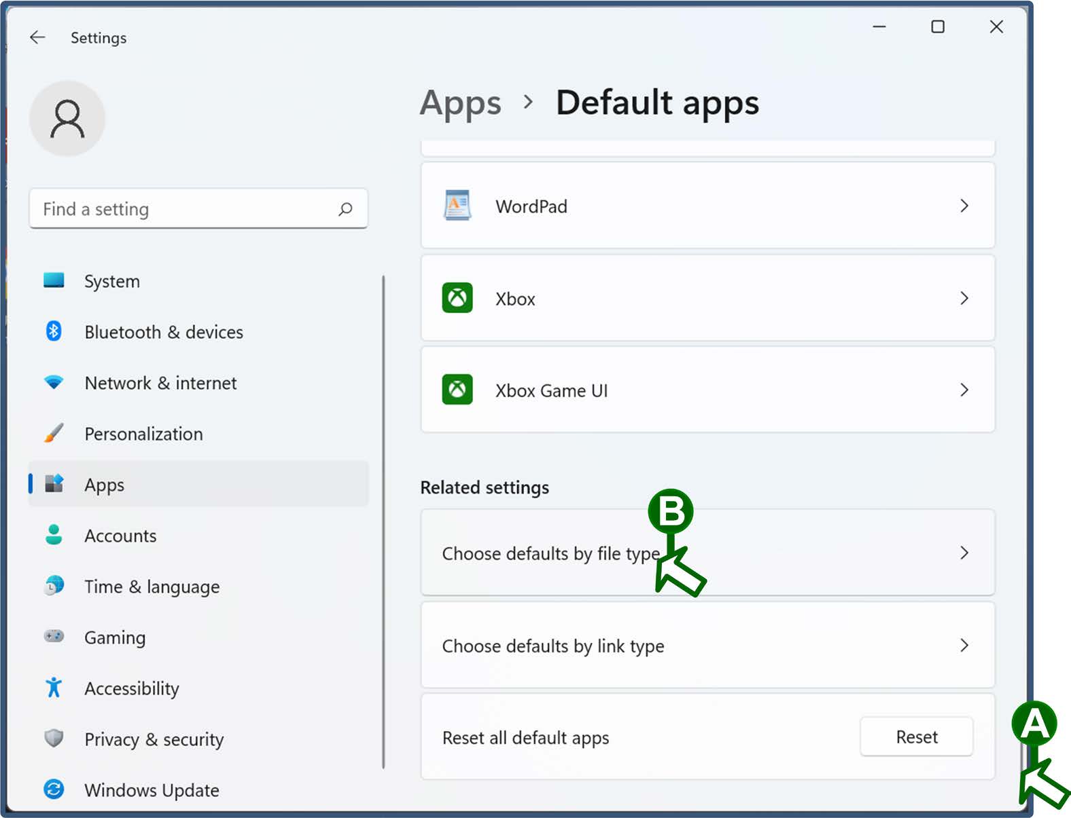1071x818 pixels.
Task: Minimize the Settings window
Action: click(879, 26)
